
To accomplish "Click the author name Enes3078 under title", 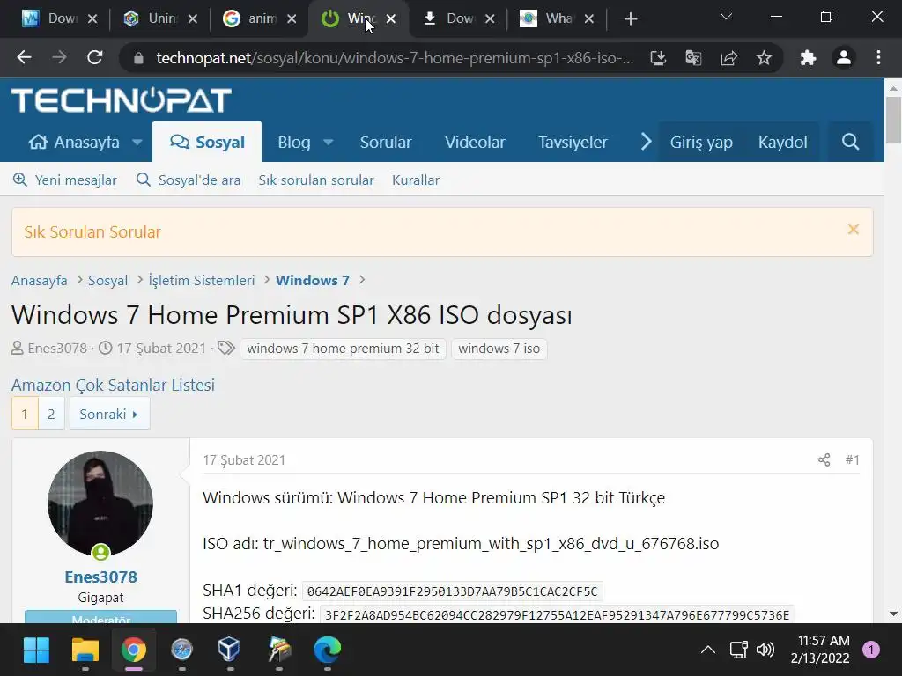I will point(57,349).
